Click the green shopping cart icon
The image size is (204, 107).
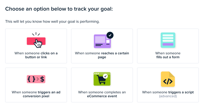[102, 79]
